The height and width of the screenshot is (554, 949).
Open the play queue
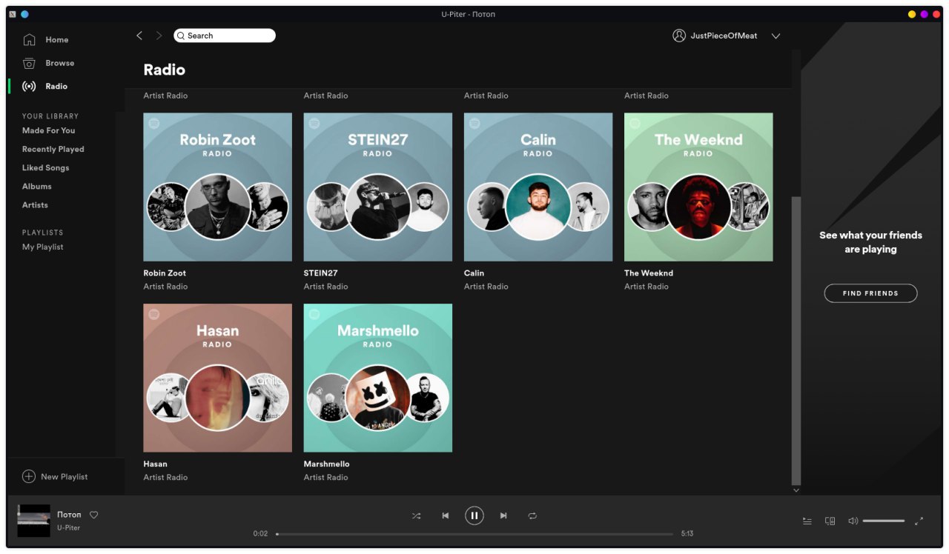pyautogui.click(x=807, y=521)
